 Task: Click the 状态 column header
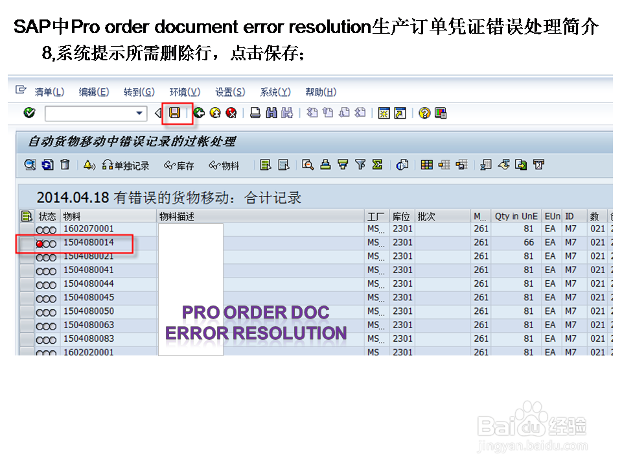47,217
